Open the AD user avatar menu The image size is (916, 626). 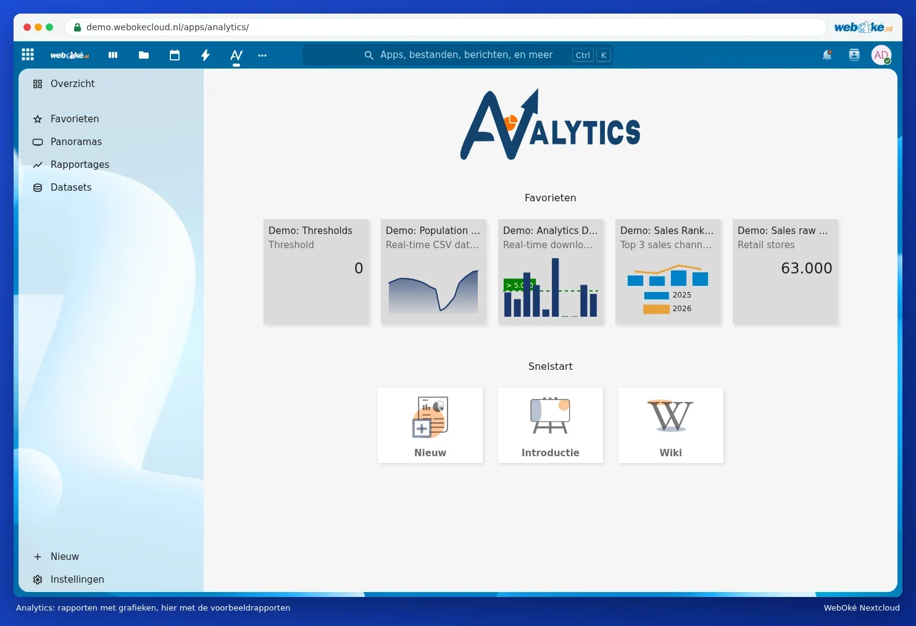pos(881,55)
